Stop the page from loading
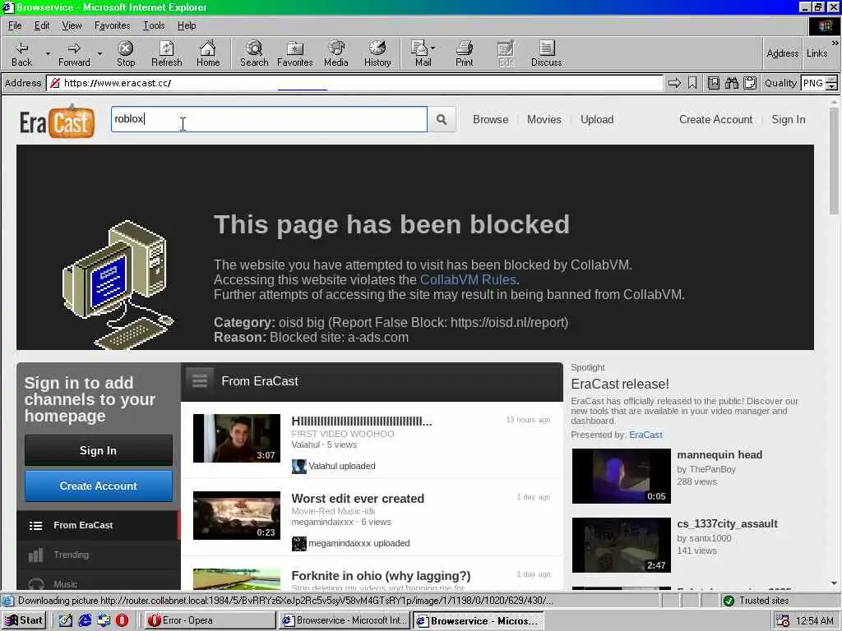Screen dimensions: 842x631 pos(126,53)
